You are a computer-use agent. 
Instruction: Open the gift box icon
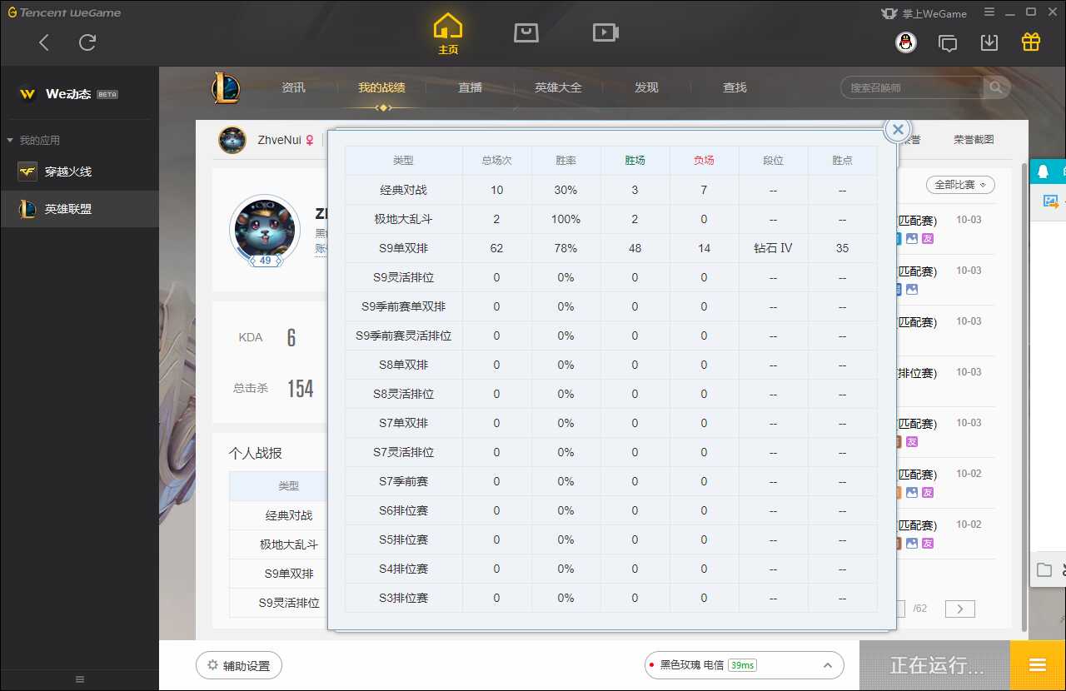point(1031,42)
